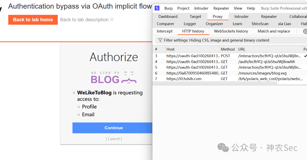The height and width of the screenshot is (160, 307).
Task: Sort by the URL column header
Action: coord(269,49)
